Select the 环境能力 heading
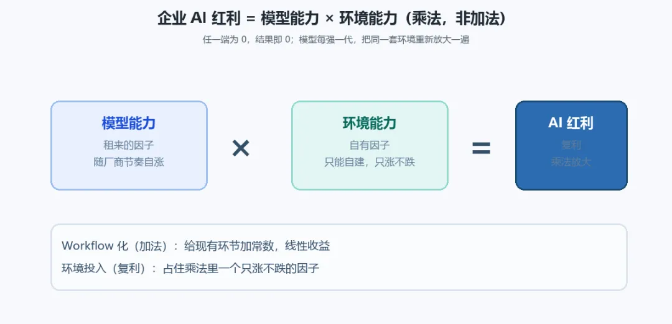672x324 pixels. [x=370, y=123]
